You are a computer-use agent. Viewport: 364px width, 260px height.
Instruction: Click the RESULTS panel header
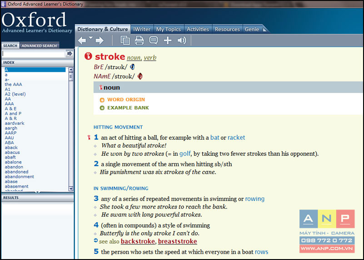[x=38, y=198]
